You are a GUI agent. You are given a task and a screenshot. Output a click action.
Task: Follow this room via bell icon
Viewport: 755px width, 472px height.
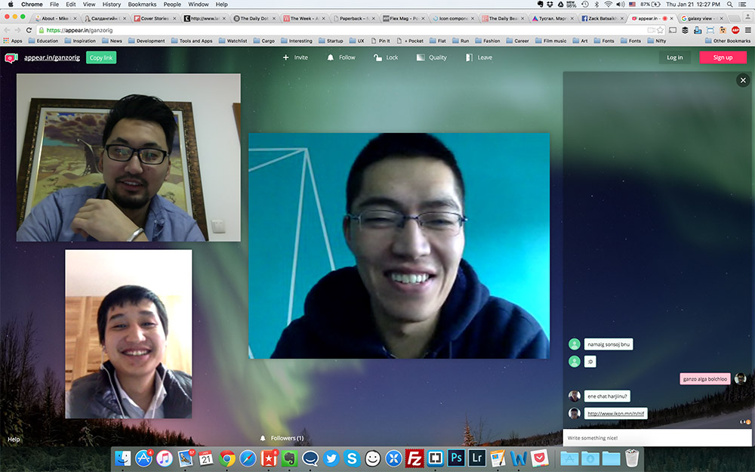tap(341, 57)
